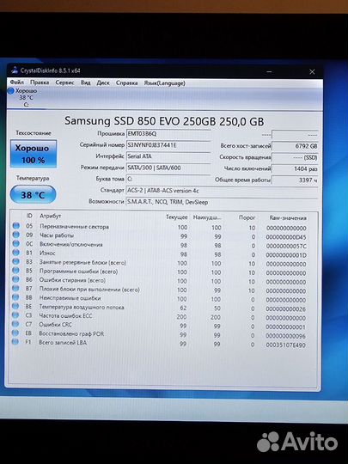
Task: Open the Сервис menu
Action: [64, 82]
